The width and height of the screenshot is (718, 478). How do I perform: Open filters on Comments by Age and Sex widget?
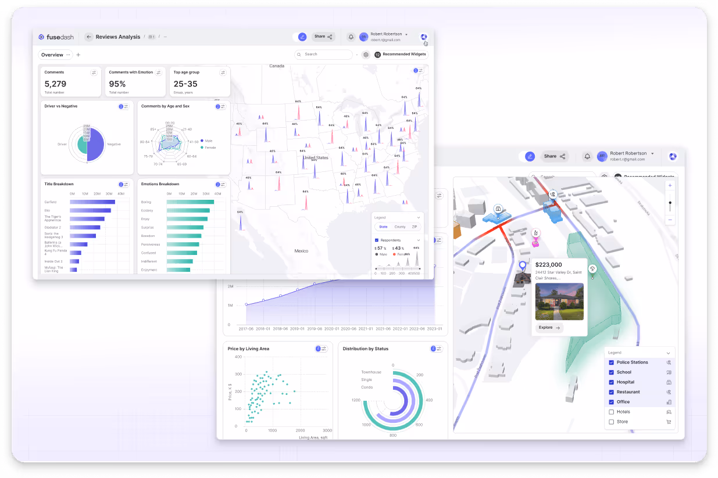[220, 106]
